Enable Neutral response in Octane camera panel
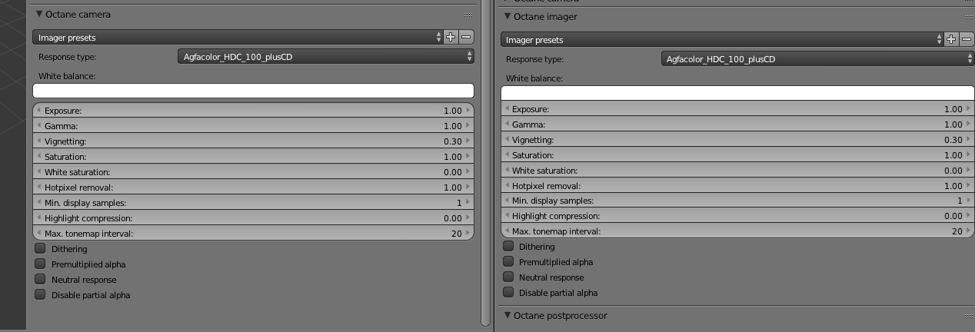Image resolution: width=975 pixels, height=332 pixels. click(x=41, y=280)
